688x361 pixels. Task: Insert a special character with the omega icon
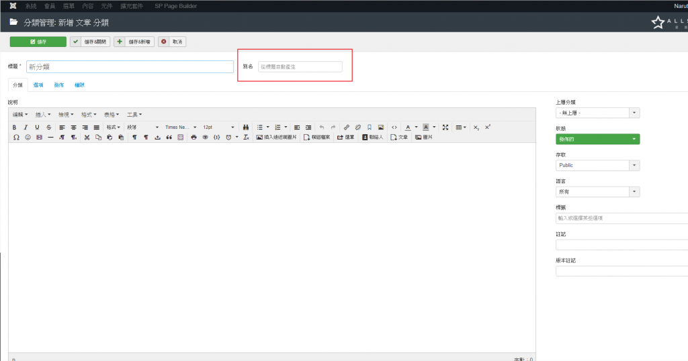[x=16, y=137]
